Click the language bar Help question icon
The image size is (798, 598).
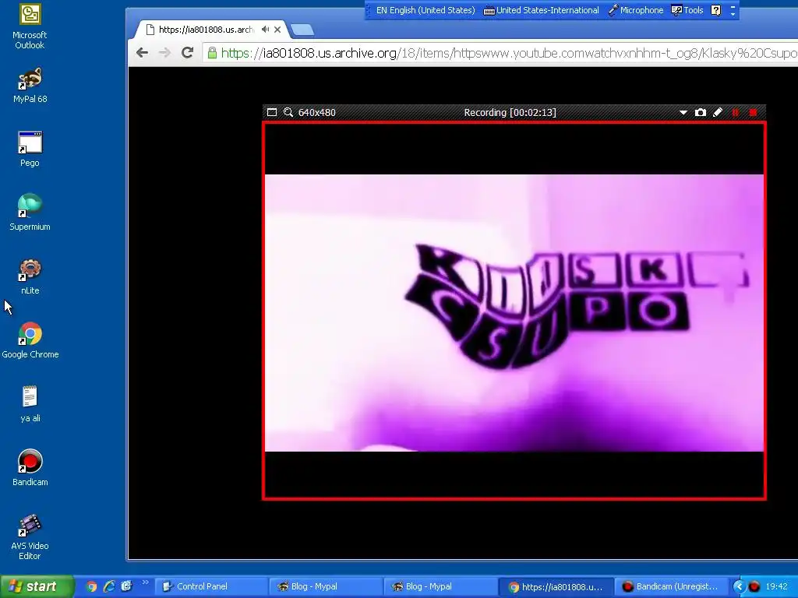(x=715, y=10)
